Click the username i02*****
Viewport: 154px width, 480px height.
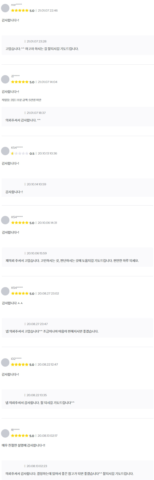tap(16, 359)
